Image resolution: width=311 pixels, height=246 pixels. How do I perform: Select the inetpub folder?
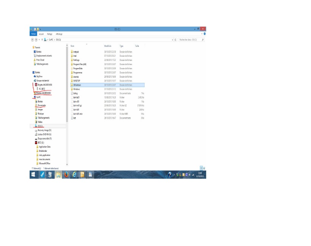76,52
